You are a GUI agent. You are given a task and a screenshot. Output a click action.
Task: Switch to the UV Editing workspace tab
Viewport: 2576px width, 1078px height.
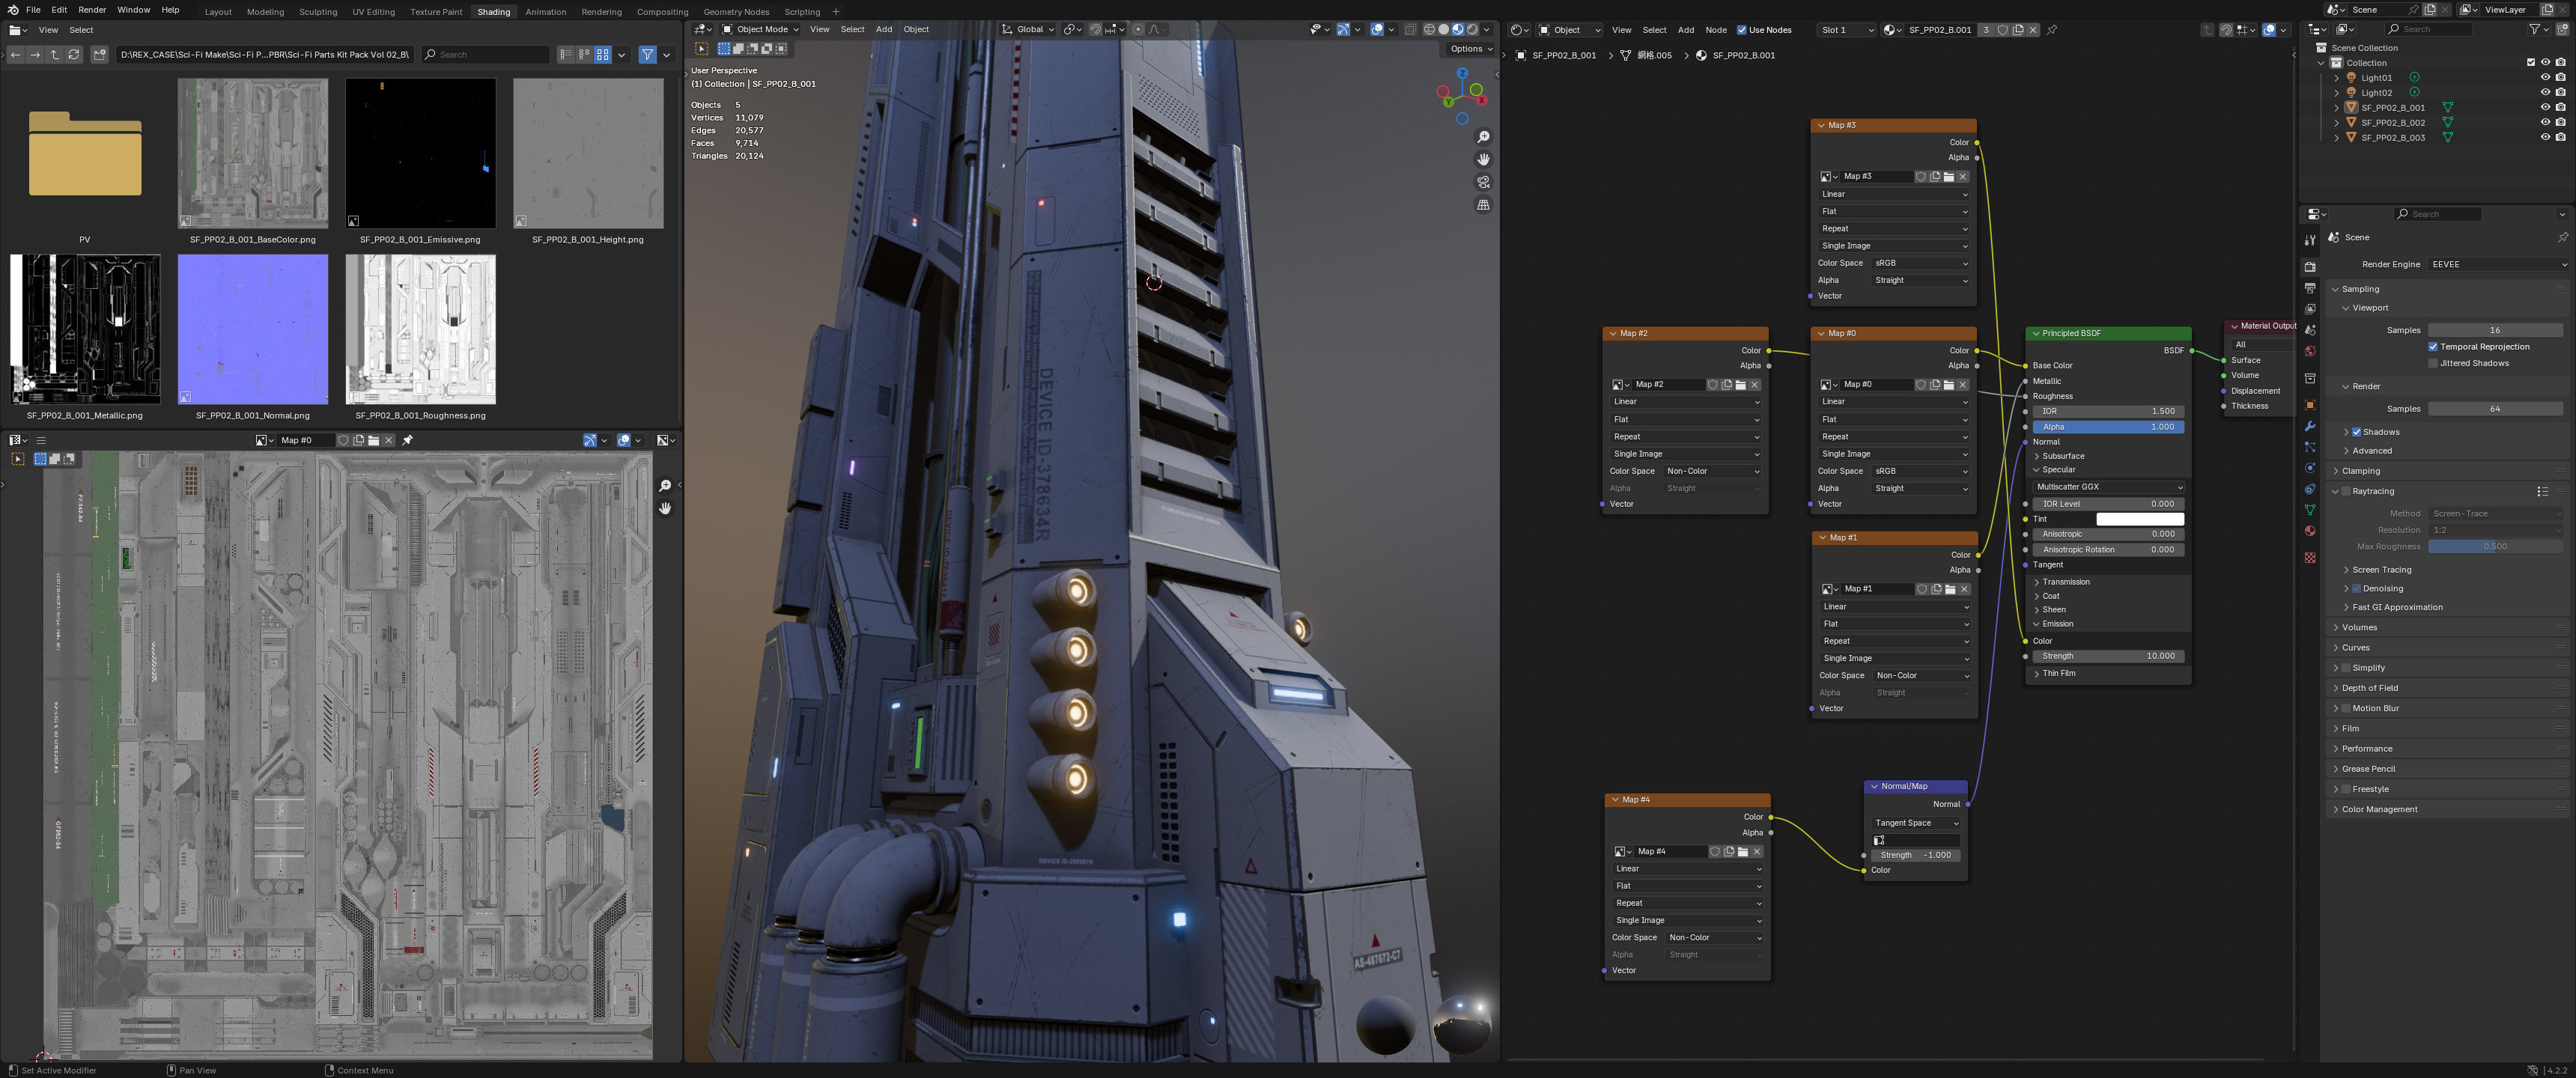373,12
